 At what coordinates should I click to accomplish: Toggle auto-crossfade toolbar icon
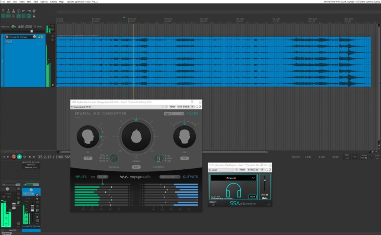tap(3, 16)
